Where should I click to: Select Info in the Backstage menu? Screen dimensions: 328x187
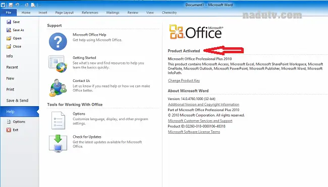click(x=19, y=56)
